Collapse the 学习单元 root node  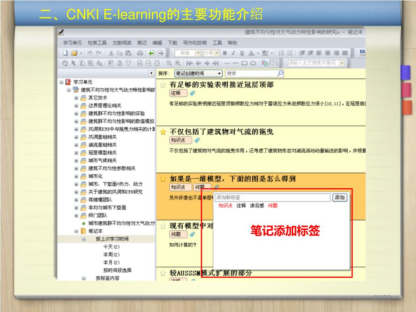coord(61,82)
